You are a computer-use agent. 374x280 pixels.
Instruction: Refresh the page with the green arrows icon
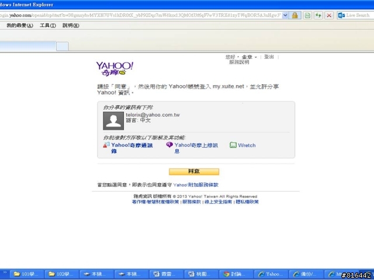tap(318, 16)
